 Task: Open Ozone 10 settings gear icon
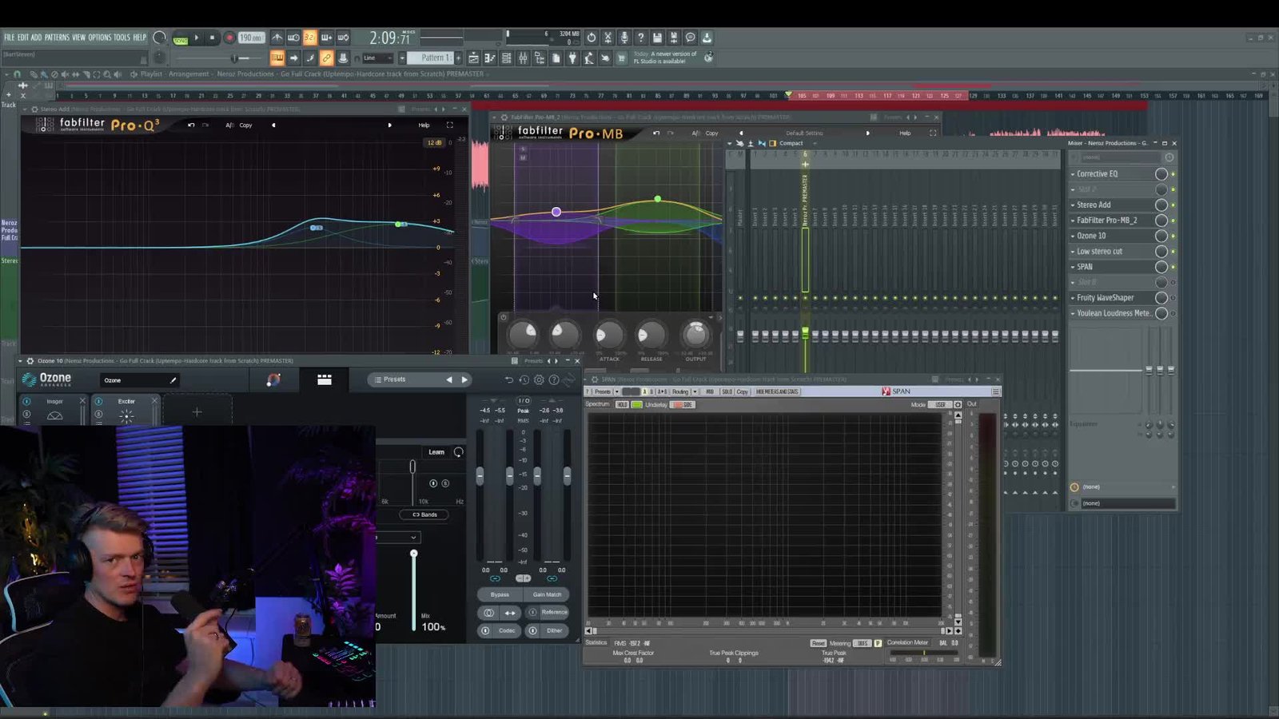tap(539, 380)
